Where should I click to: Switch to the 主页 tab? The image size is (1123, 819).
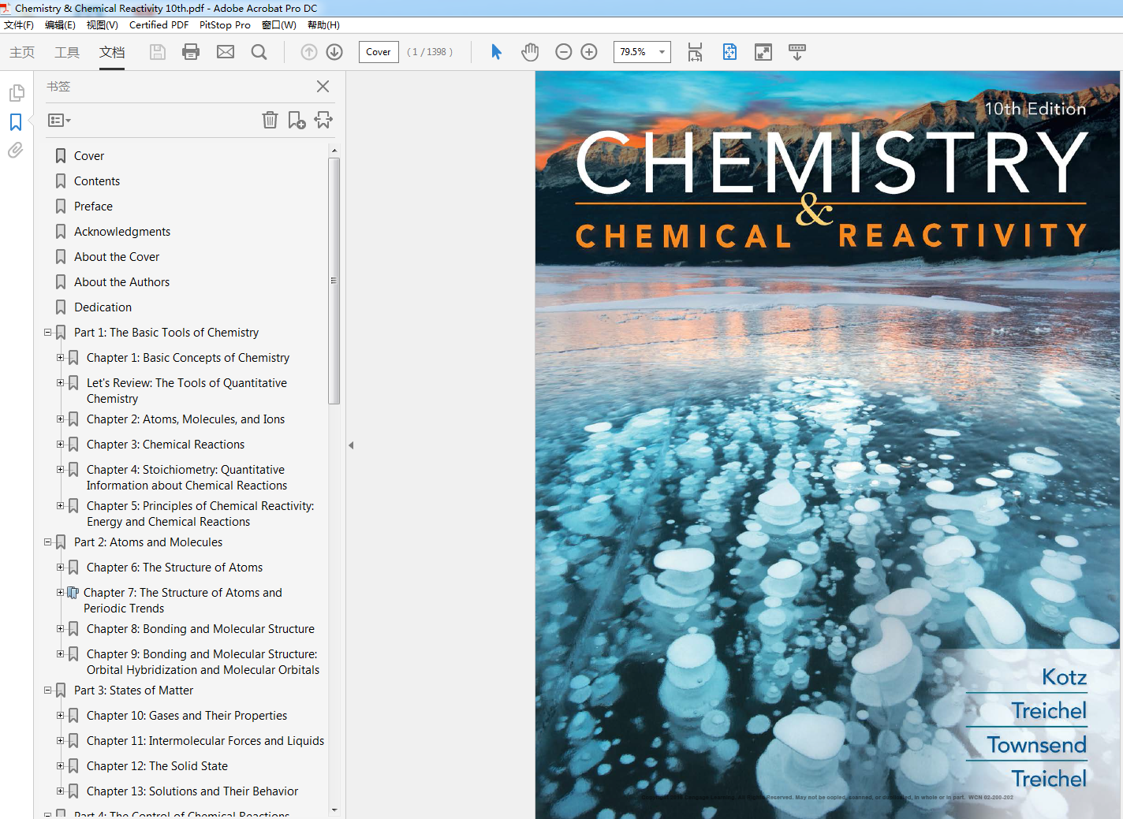click(x=22, y=52)
